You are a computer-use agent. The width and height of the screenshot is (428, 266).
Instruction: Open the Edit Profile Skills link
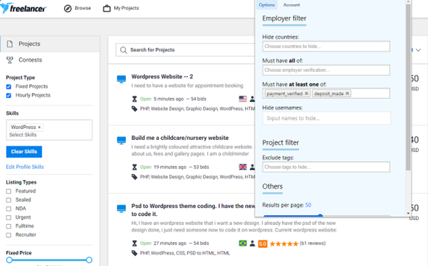pyautogui.click(x=25, y=167)
